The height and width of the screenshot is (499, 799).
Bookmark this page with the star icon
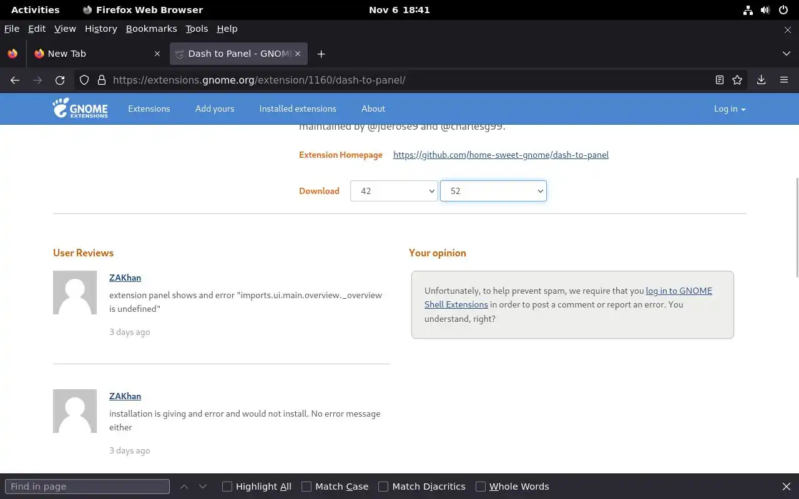[x=737, y=80]
